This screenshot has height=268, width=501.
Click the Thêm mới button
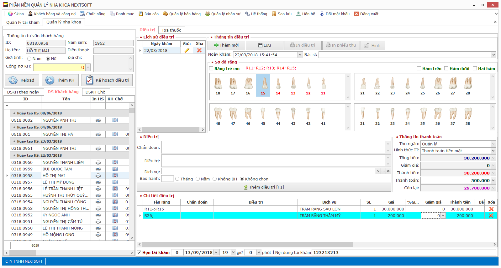[x=226, y=45]
